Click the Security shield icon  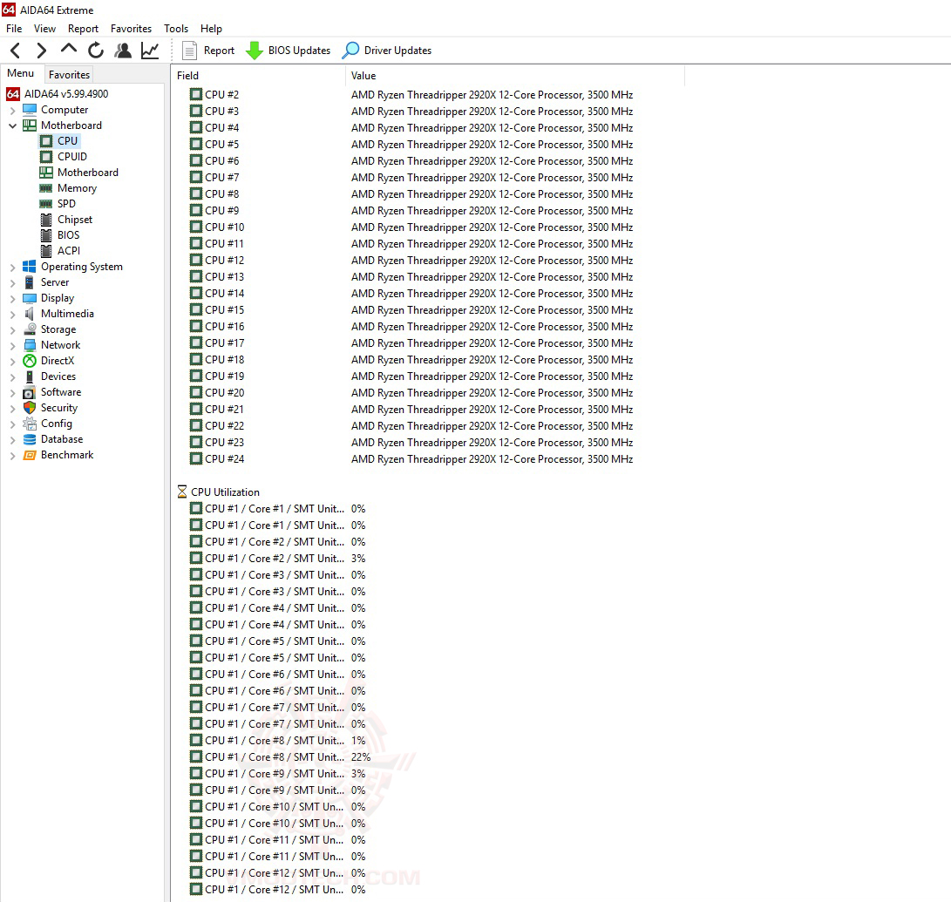coord(30,408)
